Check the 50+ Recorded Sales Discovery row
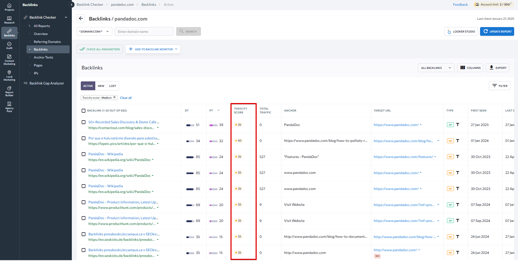Screen dimensions: 518x261 point(84,122)
